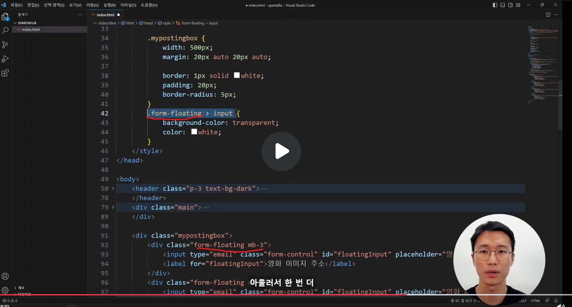
Task: Click the HTML language mode in status bar
Action: point(536,301)
